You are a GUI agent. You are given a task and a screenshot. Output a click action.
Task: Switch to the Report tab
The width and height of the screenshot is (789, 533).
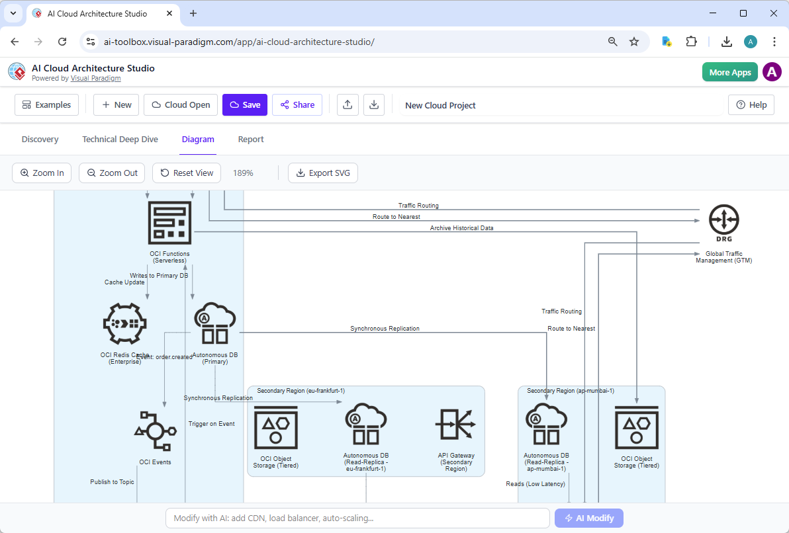(251, 139)
